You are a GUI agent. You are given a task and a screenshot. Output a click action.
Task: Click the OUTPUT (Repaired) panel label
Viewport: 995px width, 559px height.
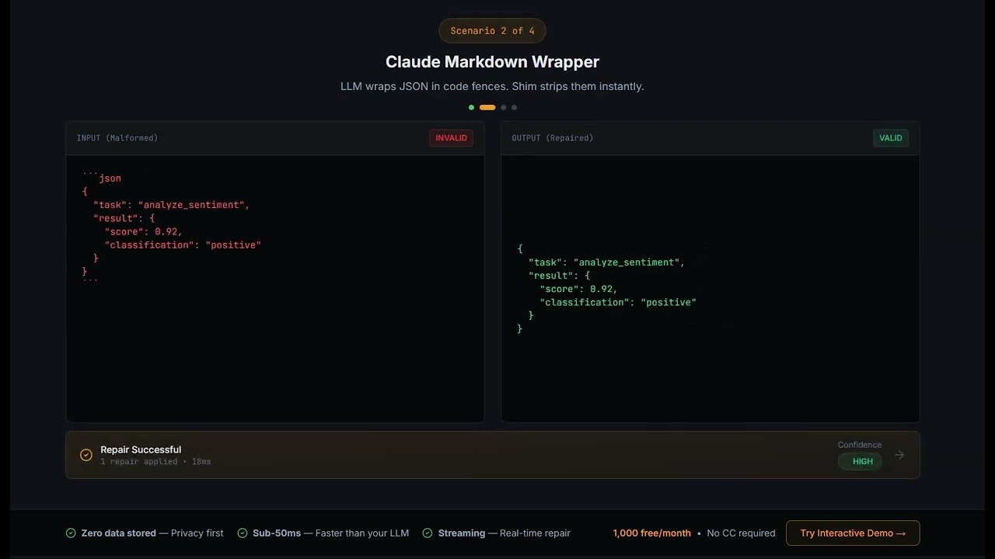click(553, 138)
